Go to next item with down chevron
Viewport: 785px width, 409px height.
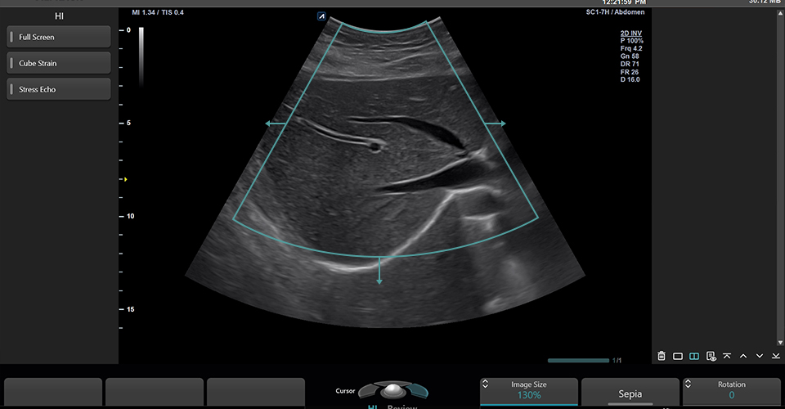tap(760, 356)
